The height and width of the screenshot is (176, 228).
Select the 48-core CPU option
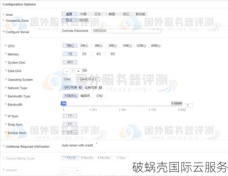pos(156,46)
